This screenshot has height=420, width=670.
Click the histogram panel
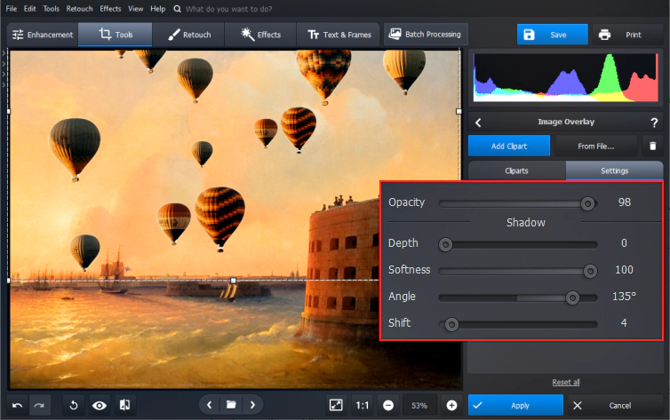(x=566, y=77)
